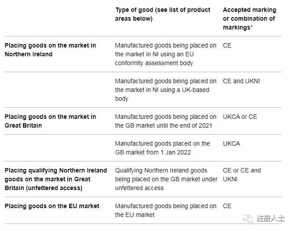The image size is (294, 231).
Task: Select the "Type of good" column header
Action: click(x=162, y=14)
